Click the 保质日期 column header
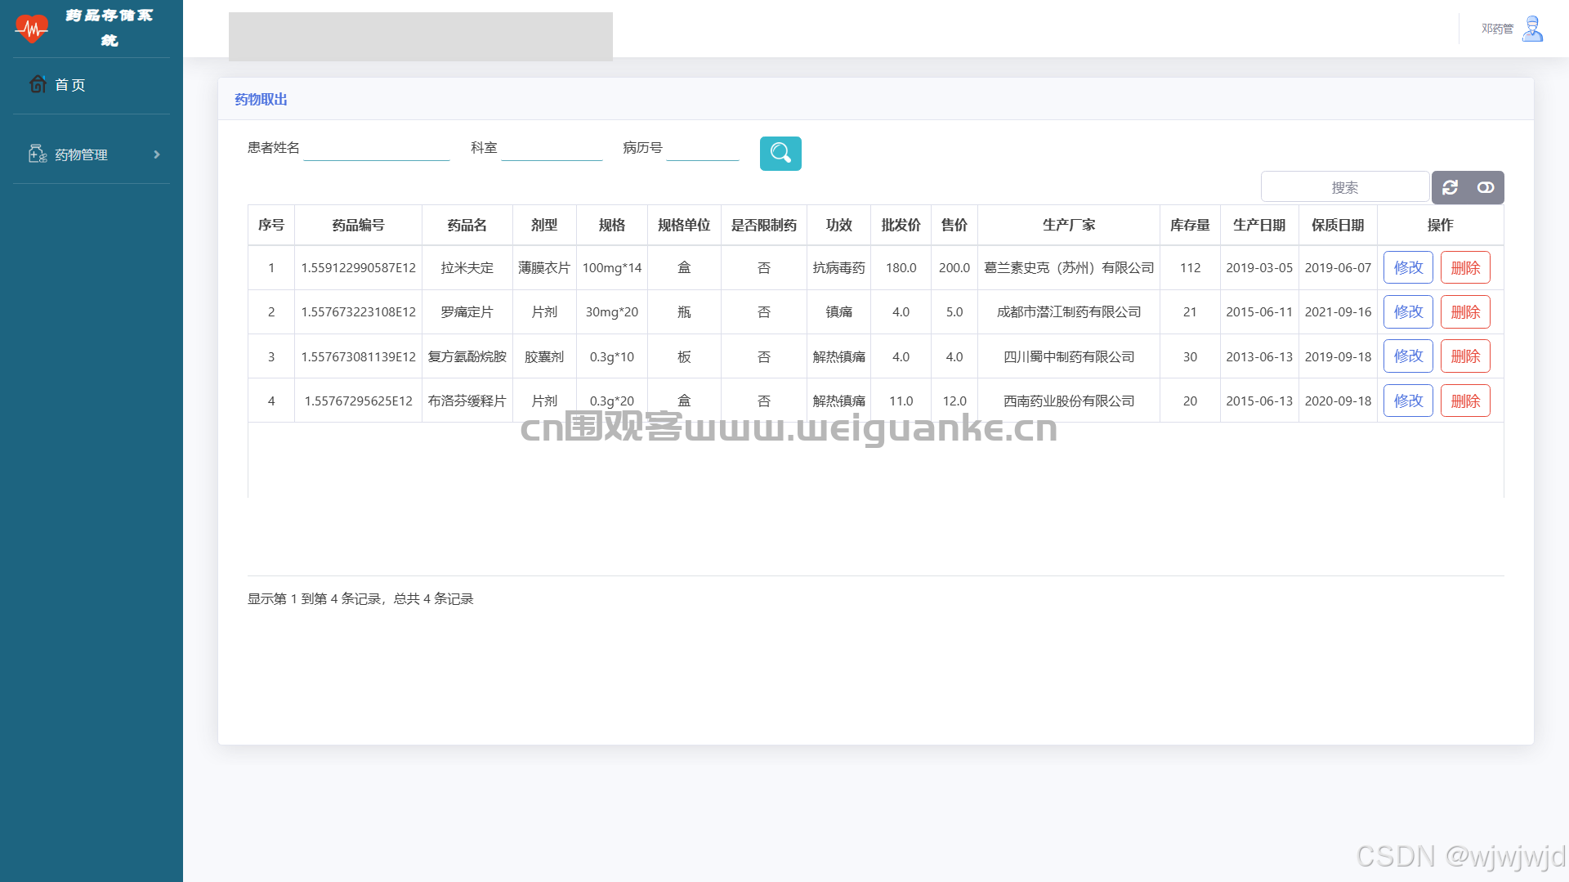This screenshot has height=882, width=1569. (x=1338, y=225)
